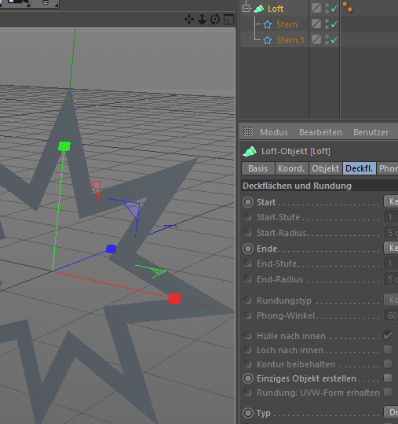The width and height of the screenshot is (398, 424).
Task: Click the star icon of Stern spline
Action: tap(268, 24)
